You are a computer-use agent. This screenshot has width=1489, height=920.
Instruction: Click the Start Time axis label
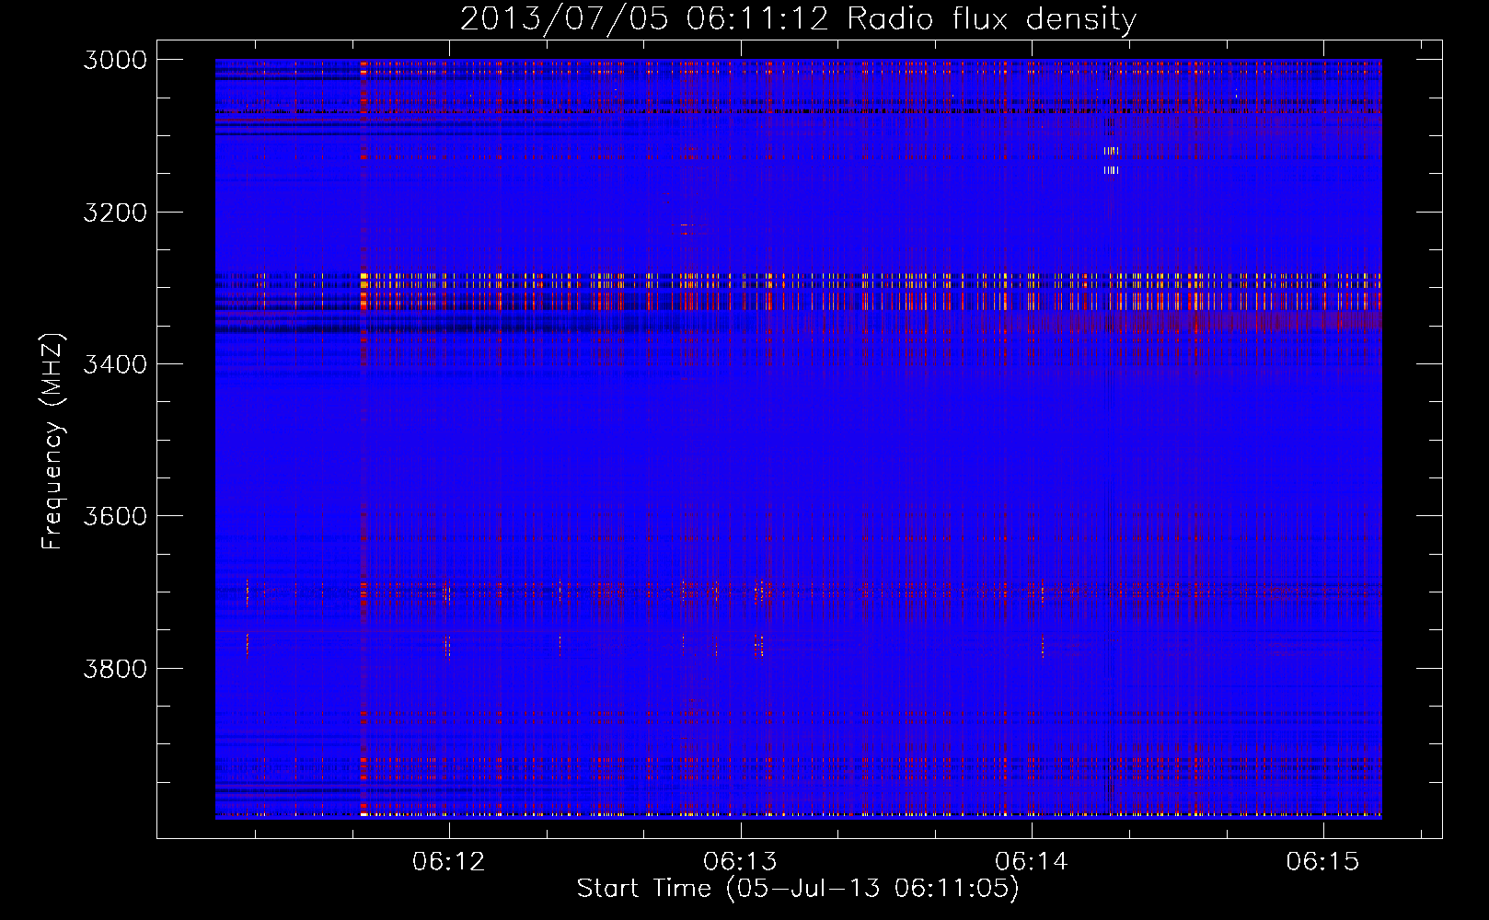[798, 889]
